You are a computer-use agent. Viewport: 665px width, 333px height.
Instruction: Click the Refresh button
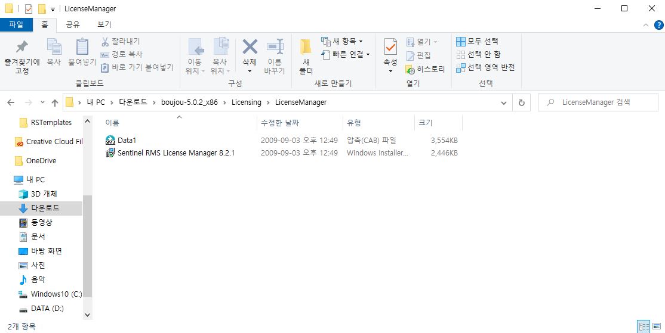tap(522, 103)
